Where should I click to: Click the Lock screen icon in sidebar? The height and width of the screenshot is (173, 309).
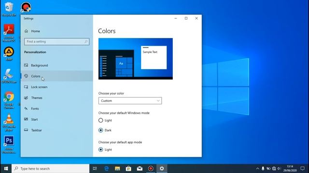click(x=26, y=87)
